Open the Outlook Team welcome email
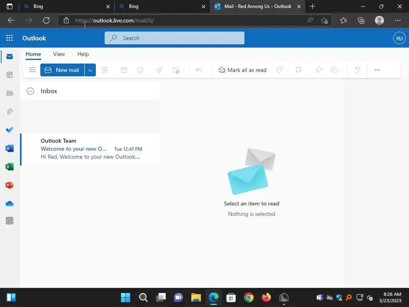Screen dimensions: 409x307 (x=90, y=149)
